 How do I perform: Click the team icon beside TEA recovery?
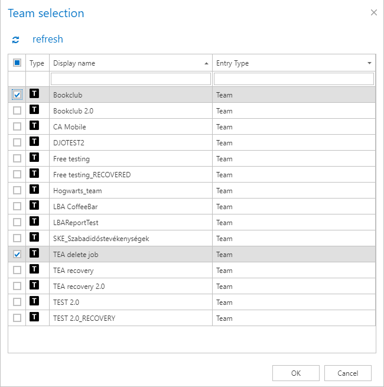click(34, 269)
